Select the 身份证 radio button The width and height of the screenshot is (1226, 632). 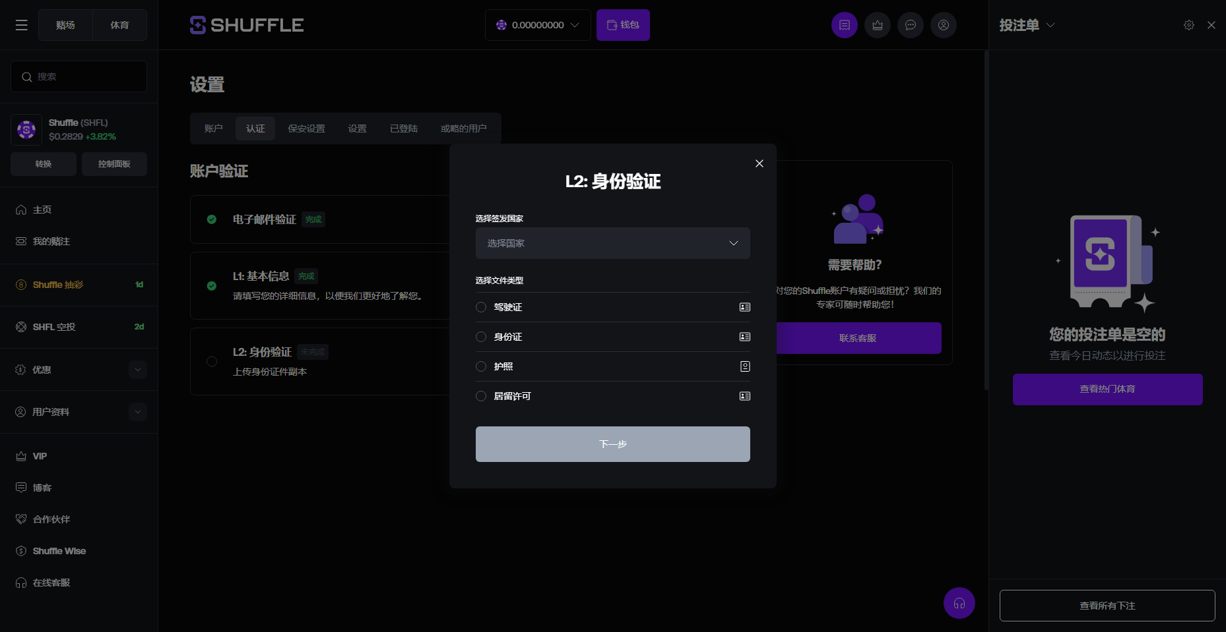481,337
